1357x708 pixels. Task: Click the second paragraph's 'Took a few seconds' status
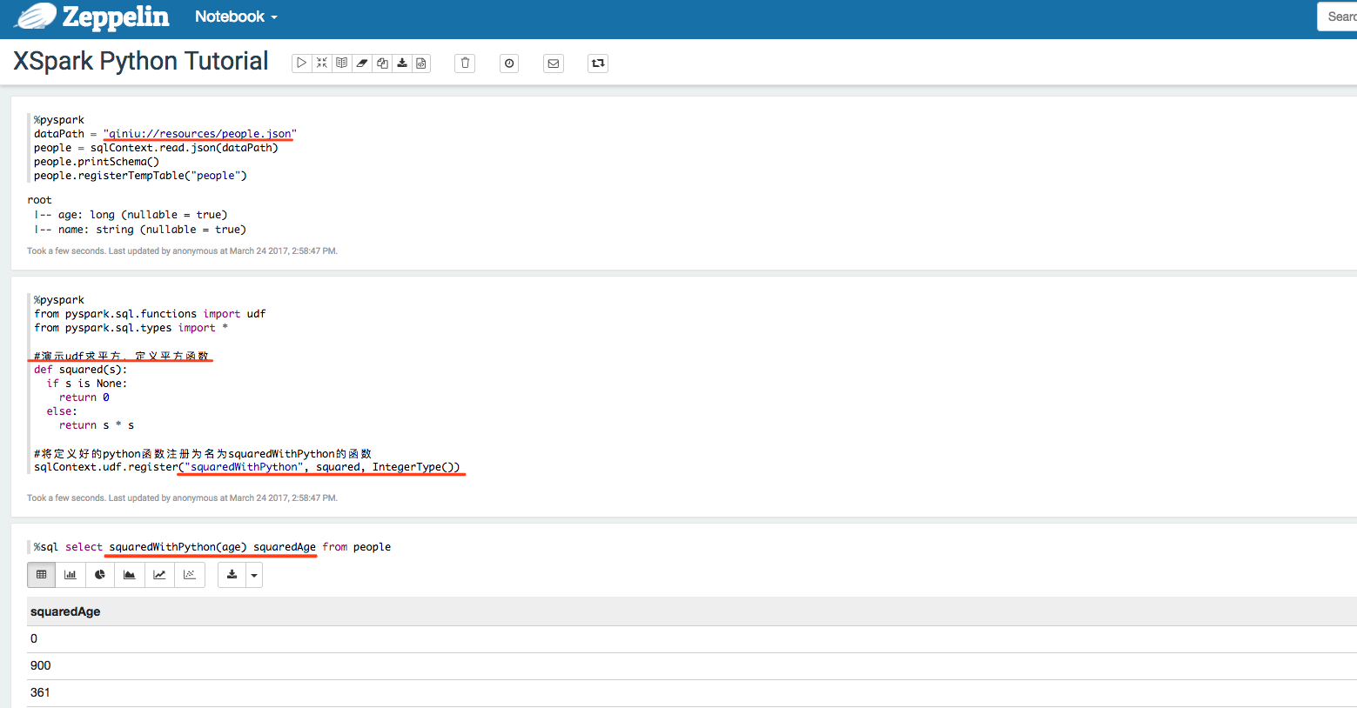pyautogui.click(x=182, y=498)
